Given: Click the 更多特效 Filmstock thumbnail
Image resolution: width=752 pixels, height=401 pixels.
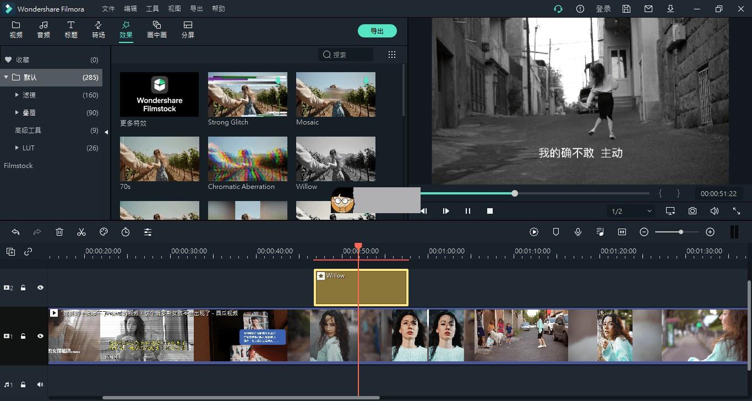Looking at the screenshot, I should coord(159,94).
